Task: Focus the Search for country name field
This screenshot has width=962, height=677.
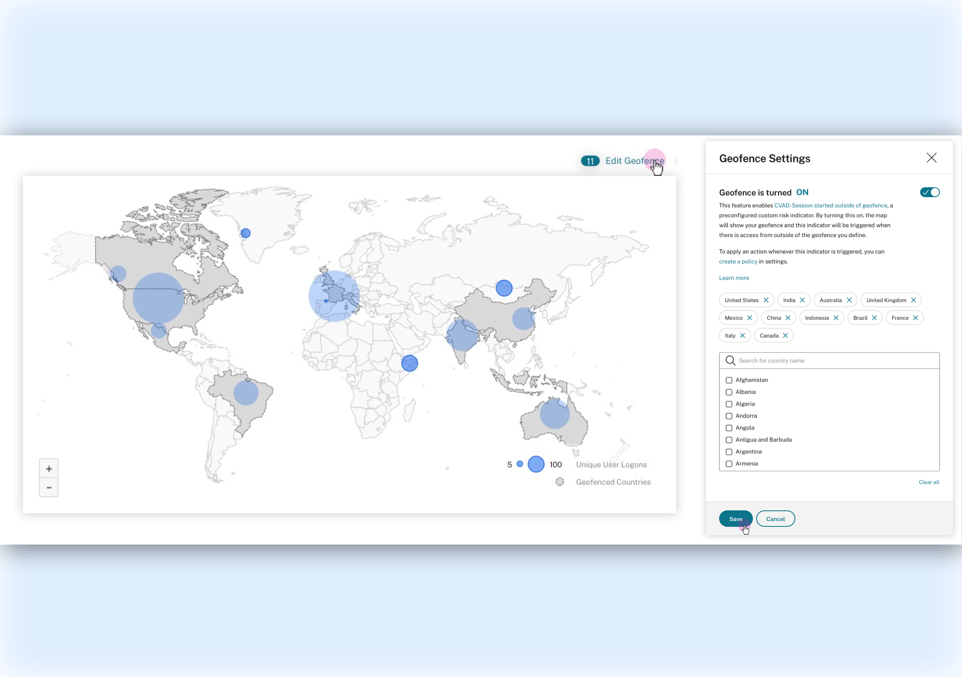Action: coord(834,360)
